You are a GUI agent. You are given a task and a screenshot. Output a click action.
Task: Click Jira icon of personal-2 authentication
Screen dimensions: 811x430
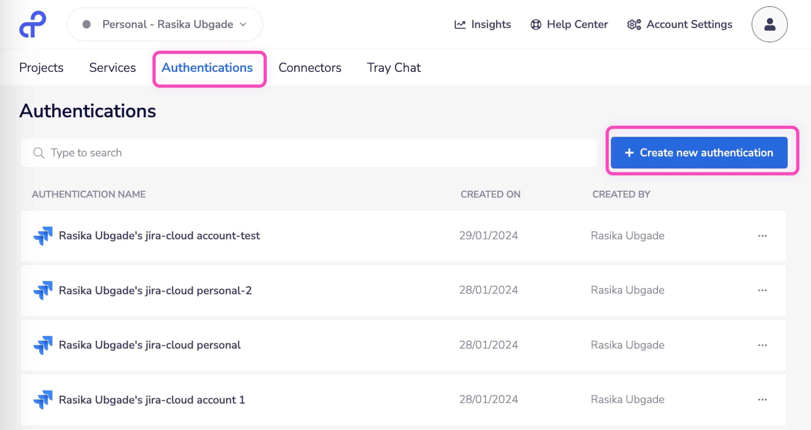pyautogui.click(x=43, y=290)
